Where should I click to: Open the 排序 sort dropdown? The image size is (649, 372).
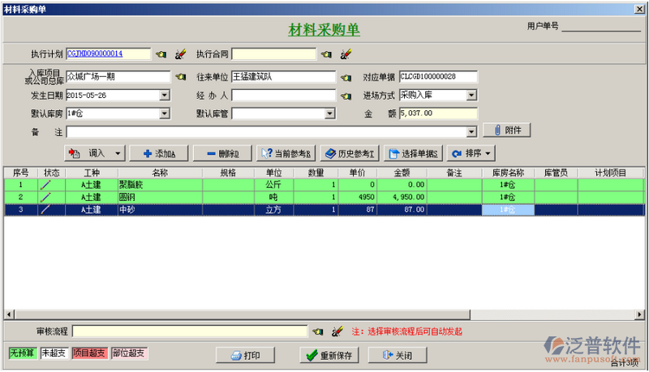click(471, 153)
